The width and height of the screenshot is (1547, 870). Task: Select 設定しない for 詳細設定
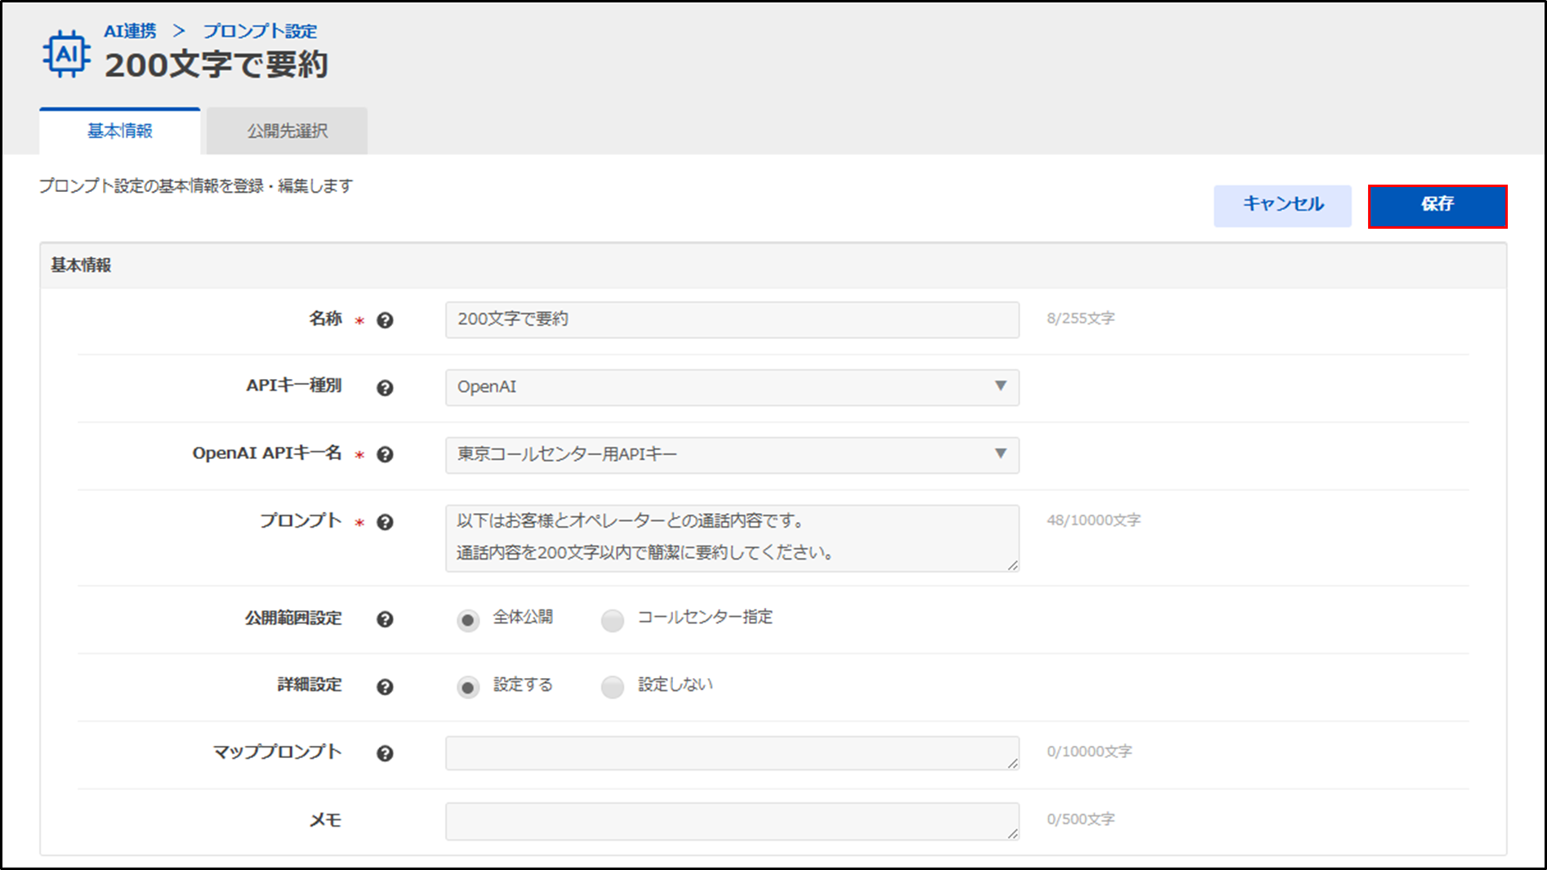613,688
